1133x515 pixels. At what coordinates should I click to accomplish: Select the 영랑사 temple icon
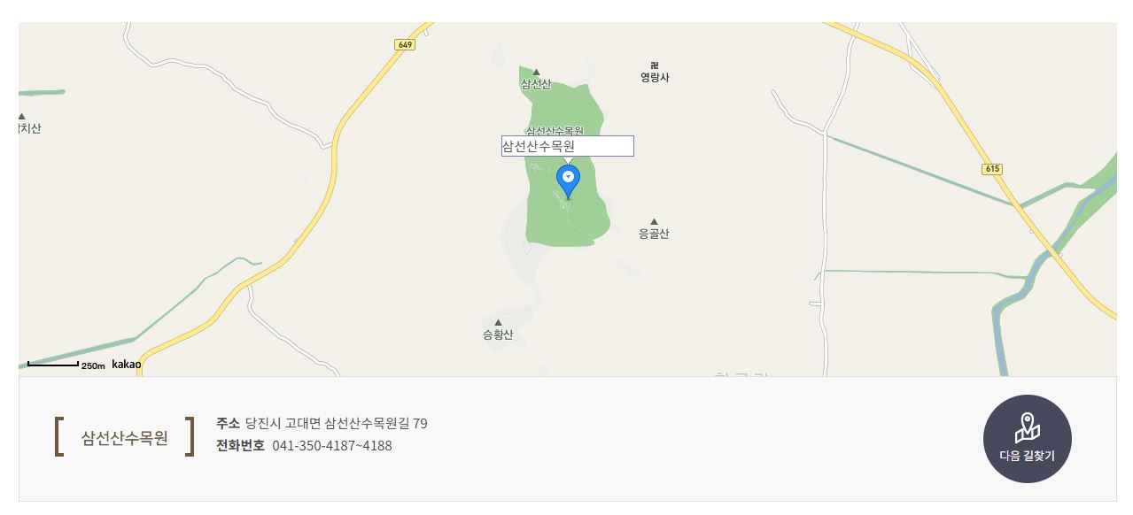655,65
